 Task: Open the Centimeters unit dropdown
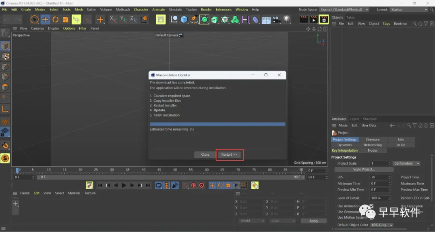pyautogui.click(x=406, y=163)
